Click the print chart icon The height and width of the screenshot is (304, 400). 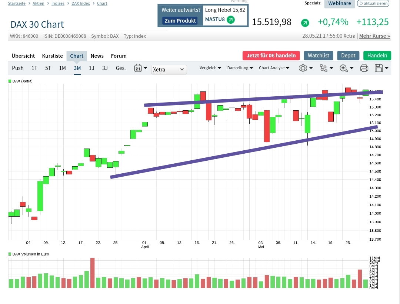point(364,68)
